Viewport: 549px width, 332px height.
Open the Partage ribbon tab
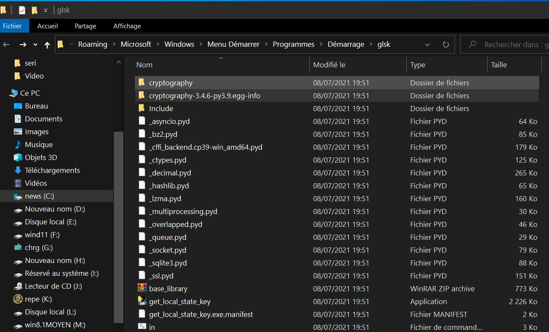85,26
